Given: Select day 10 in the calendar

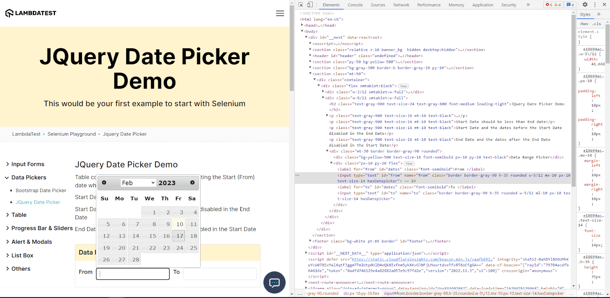Looking at the screenshot, I should click(178, 224).
